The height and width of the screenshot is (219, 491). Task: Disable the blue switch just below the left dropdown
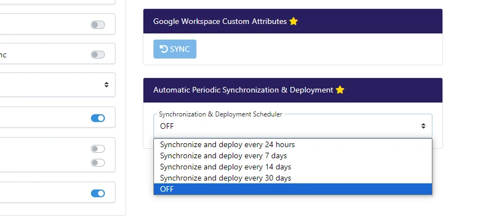click(x=98, y=118)
